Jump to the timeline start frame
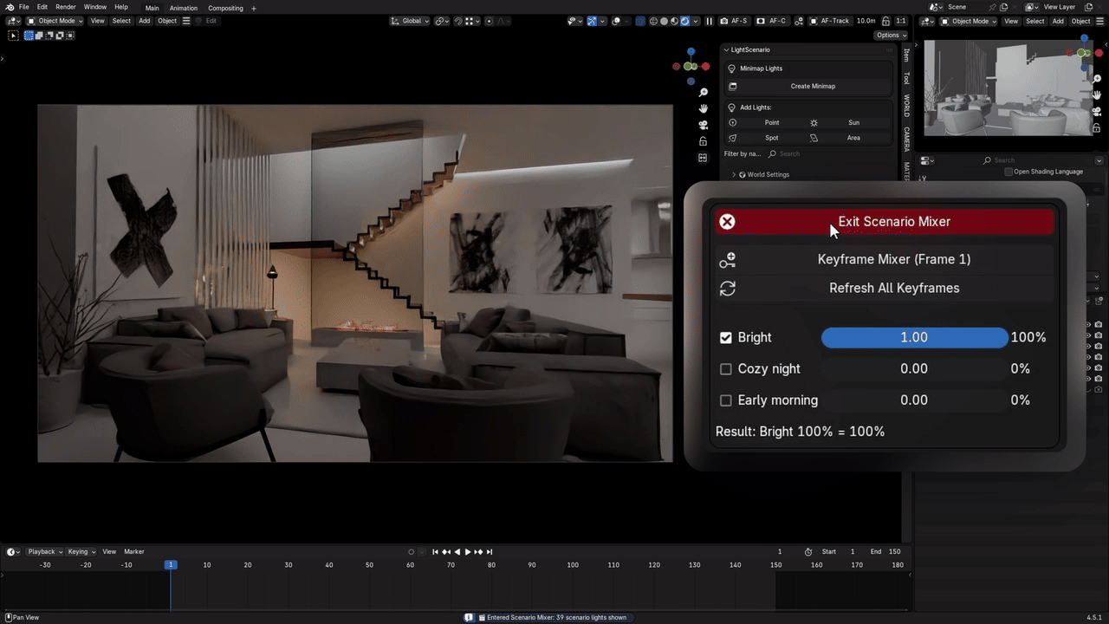This screenshot has height=624, width=1109. click(436, 552)
